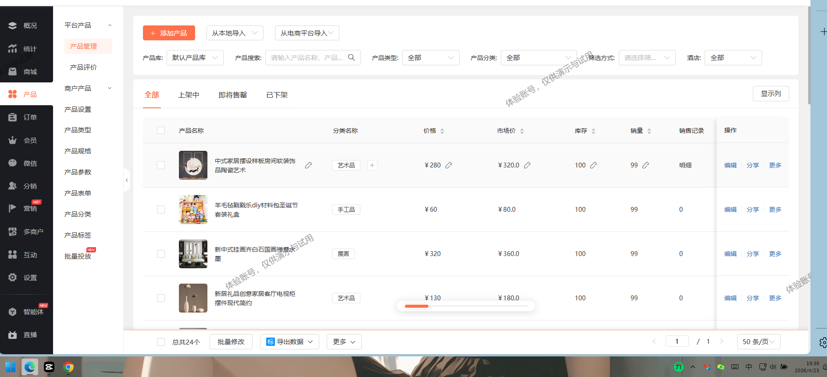Open CapCut app from taskbar
827x377 pixels.
tap(49, 367)
